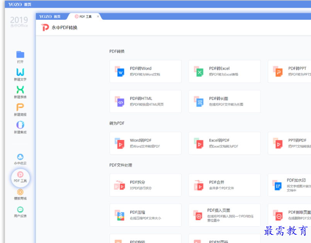Open the PDF压缩 card title
Image resolution: width=311 pixels, height=243 pixels.
138,212
